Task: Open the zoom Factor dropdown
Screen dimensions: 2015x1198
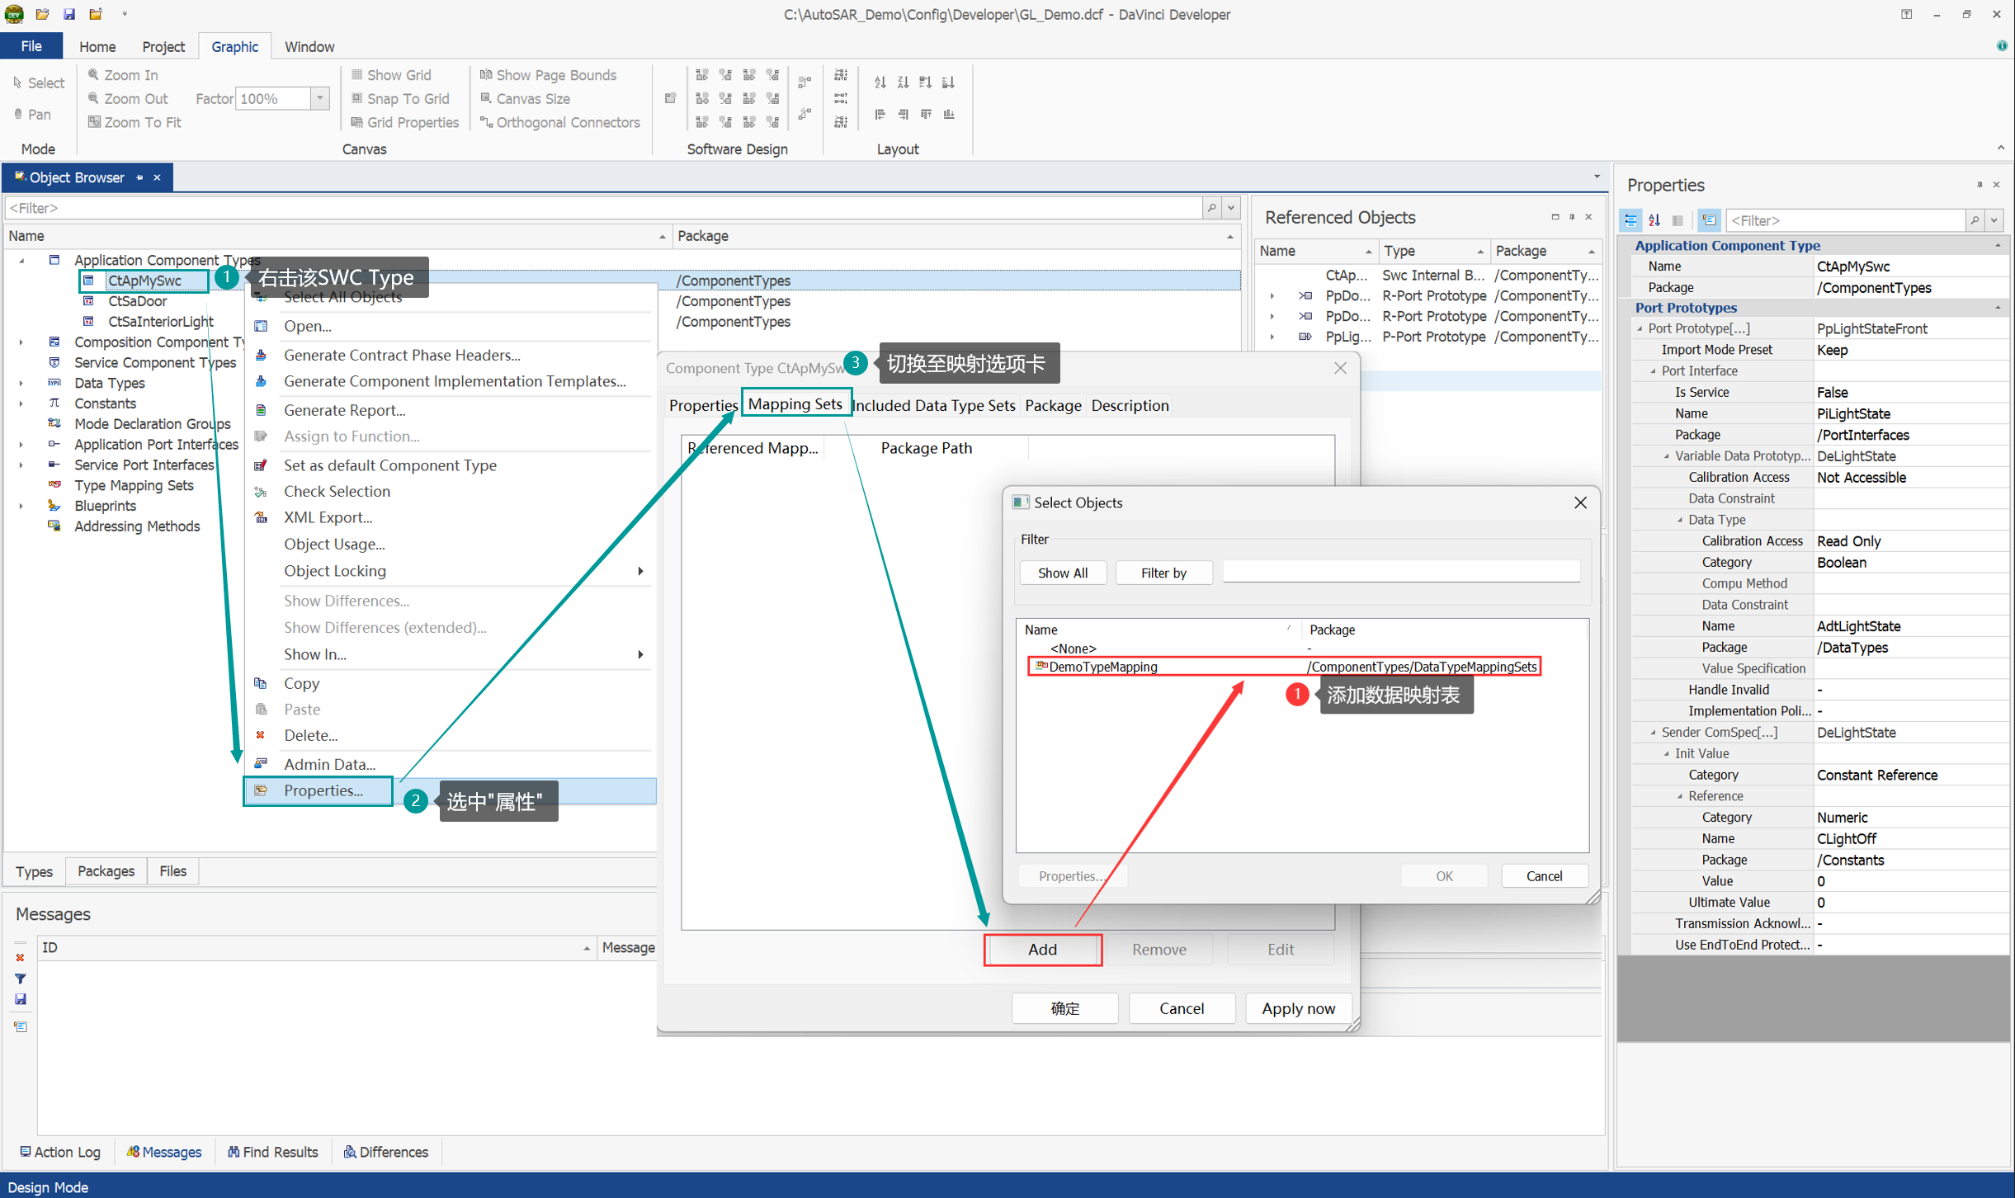Action: click(x=320, y=99)
